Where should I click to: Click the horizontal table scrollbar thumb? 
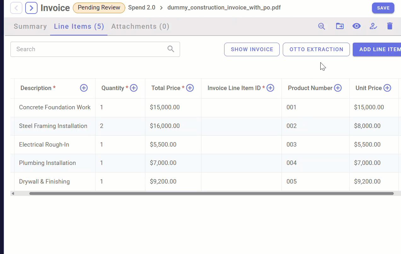point(212,193)
